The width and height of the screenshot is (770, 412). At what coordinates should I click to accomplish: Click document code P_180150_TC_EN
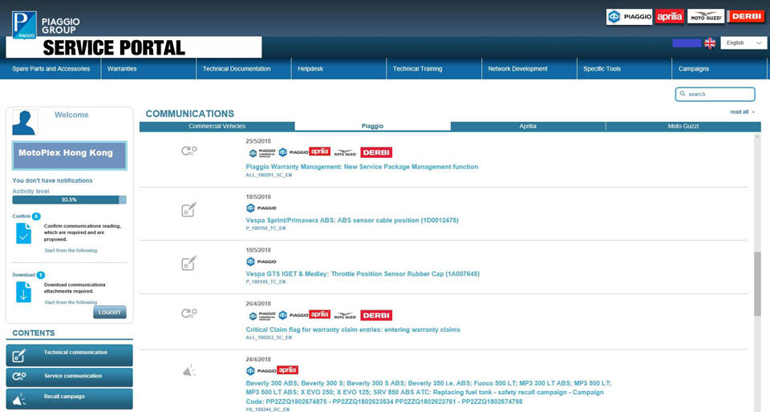(265, 228)
